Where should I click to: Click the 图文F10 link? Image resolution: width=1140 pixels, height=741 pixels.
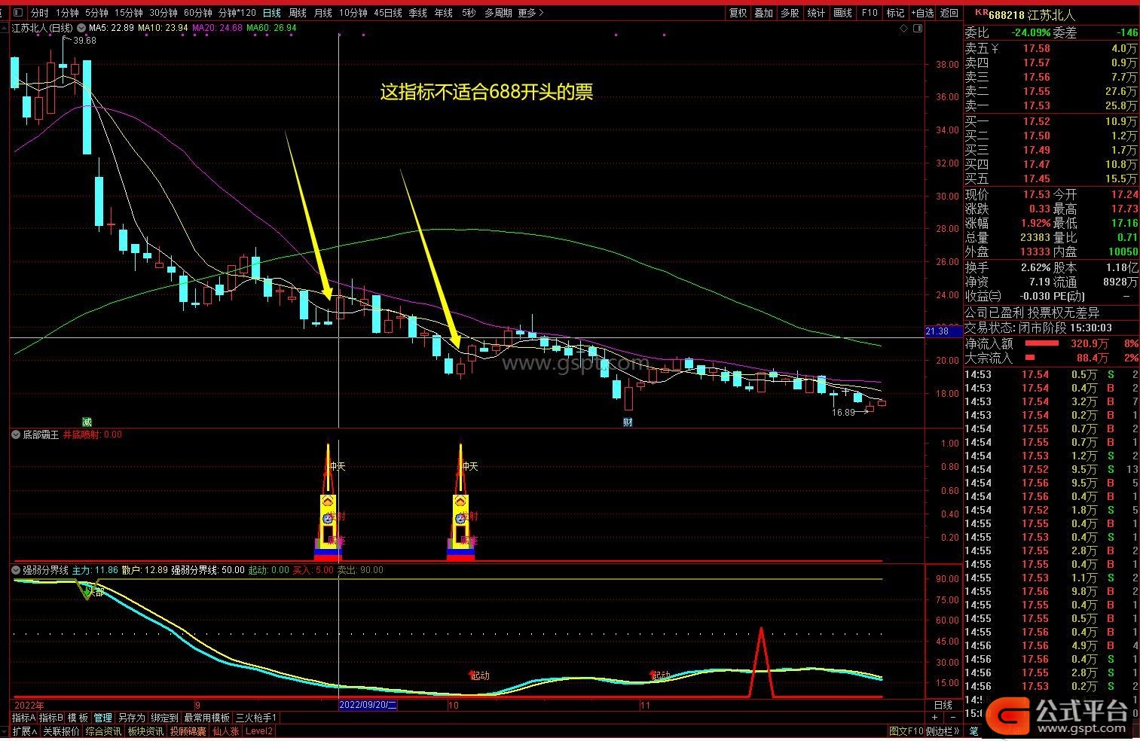click(x=906, y=731)
